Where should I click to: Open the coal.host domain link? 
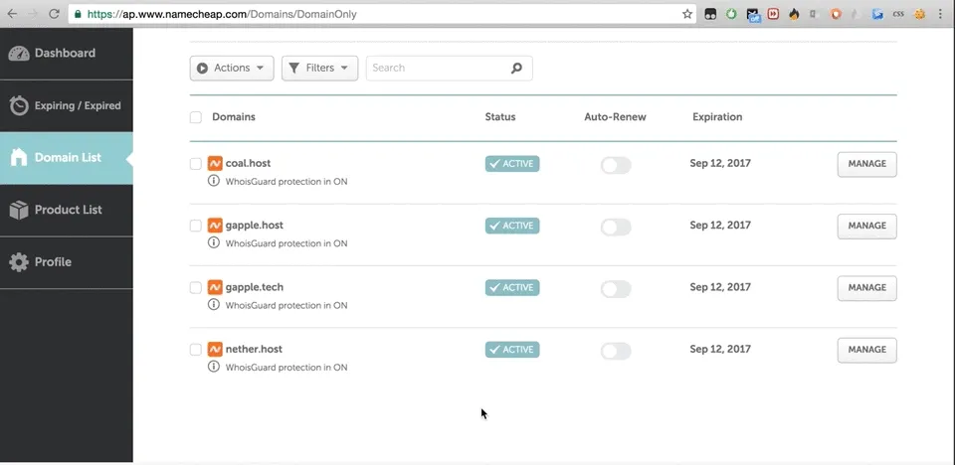coord(248,163)
